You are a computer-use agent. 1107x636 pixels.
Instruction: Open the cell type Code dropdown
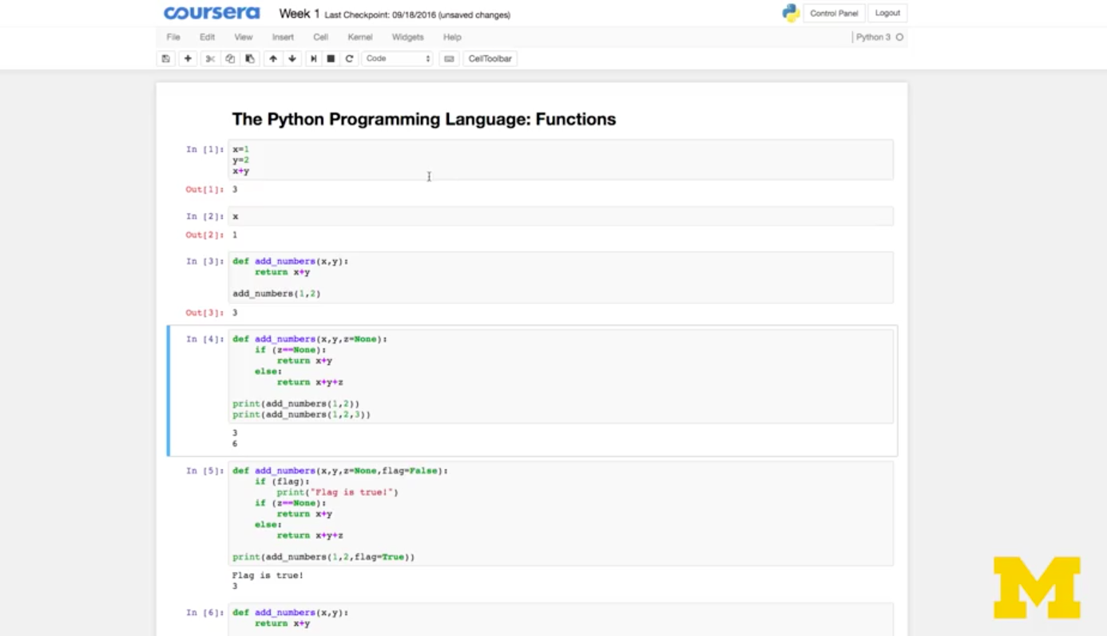(397, 58)
